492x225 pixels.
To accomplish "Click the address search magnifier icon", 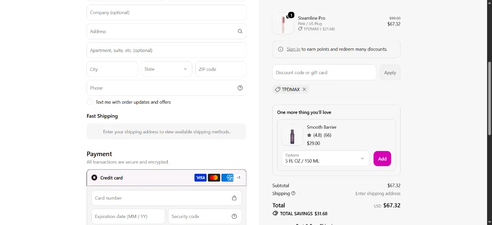I will (x=240, y=31).
